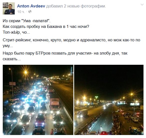Click the red car in the left photo
The width and height of the screenshot is (146, 138).
[x=40, y=120]
